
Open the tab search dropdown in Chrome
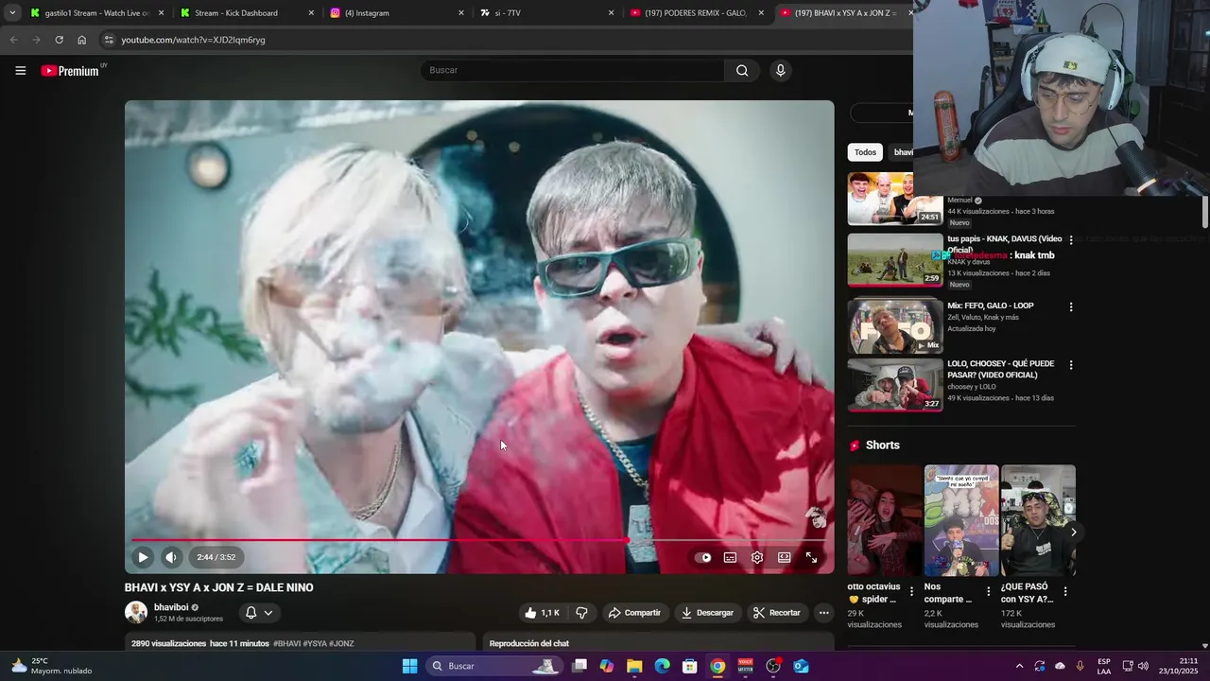(x=12, y=13)
